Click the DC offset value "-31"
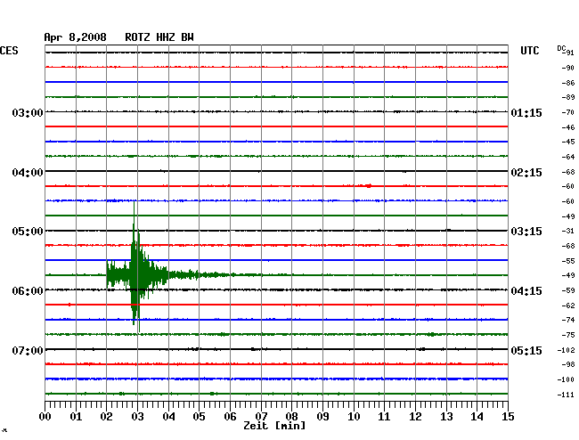Image resolution: width=579 pixels, height=440 pixels. pos(568,231)
